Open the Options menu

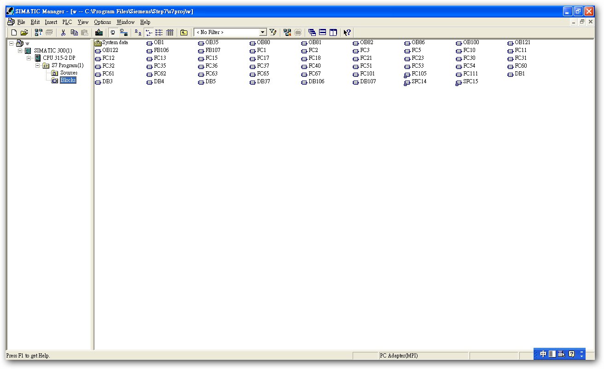click(x=102, y=22)
